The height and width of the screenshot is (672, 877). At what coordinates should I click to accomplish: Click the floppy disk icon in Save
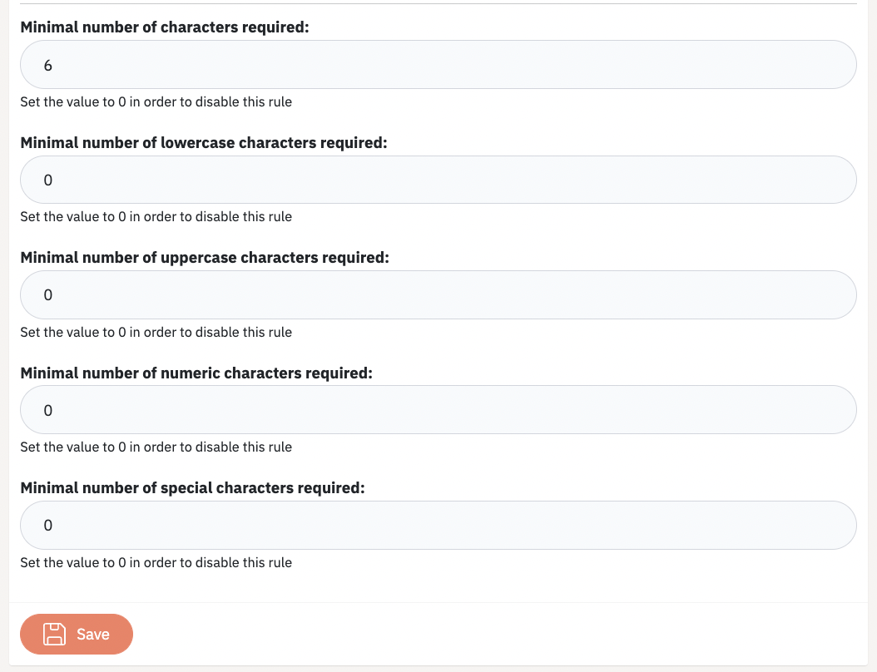54,634
